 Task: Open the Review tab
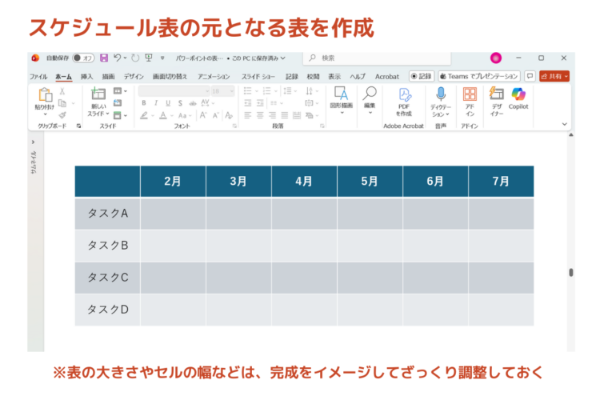[x=313, y=77]
